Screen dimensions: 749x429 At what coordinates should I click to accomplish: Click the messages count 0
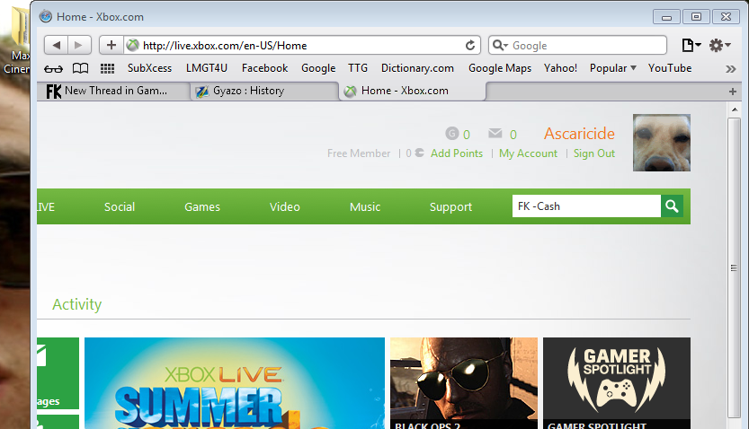(513, 135)
